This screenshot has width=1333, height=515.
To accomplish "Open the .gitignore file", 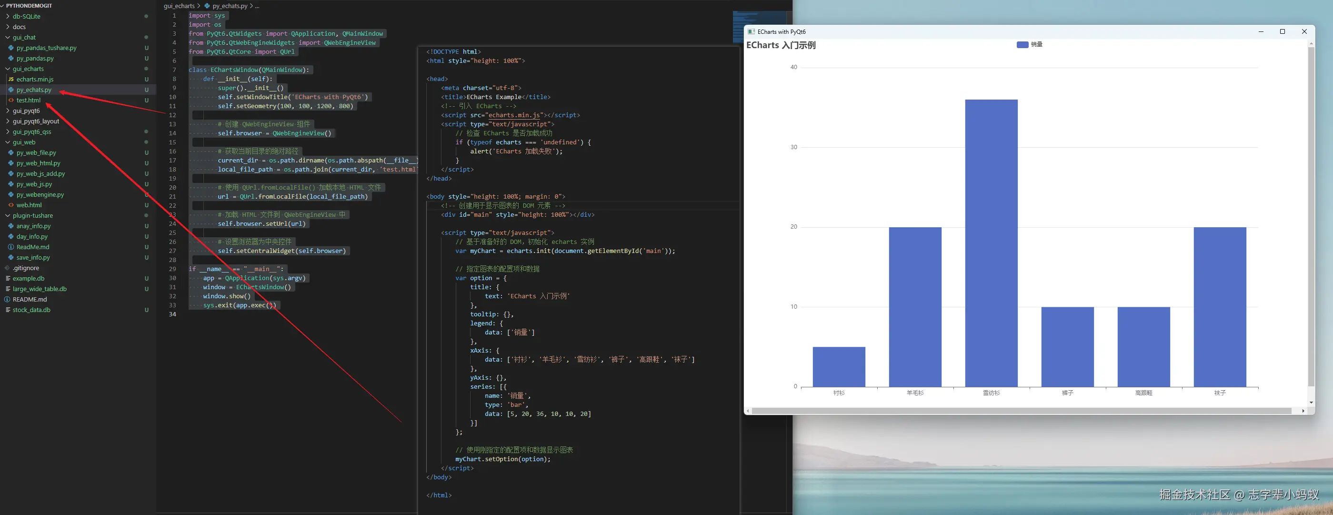I will tap(25, 268).
